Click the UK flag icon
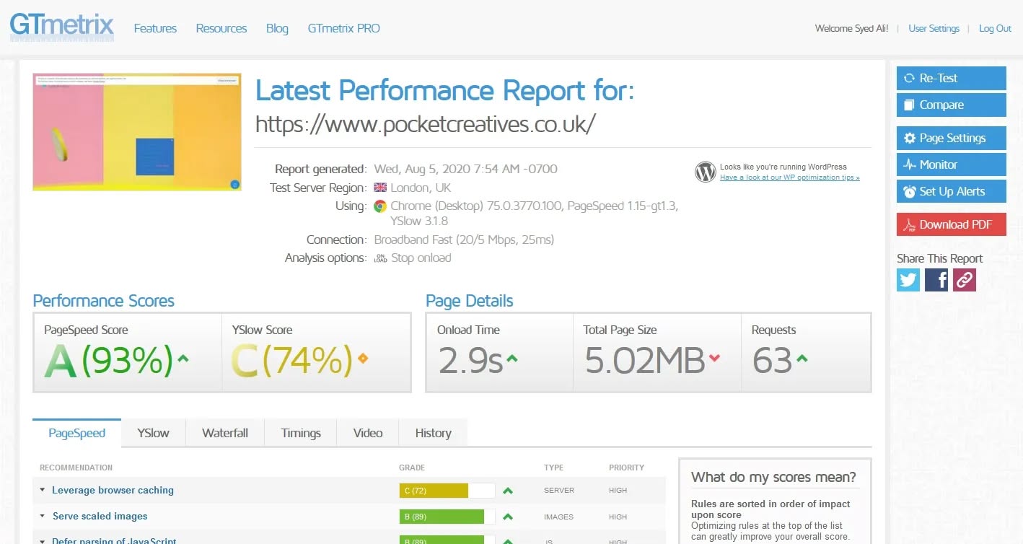The image size is (1023, 544). [x=380, y=188]
